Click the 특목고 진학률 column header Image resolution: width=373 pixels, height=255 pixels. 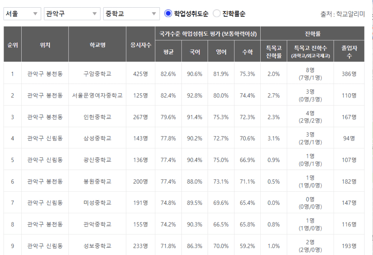point(274,51)
